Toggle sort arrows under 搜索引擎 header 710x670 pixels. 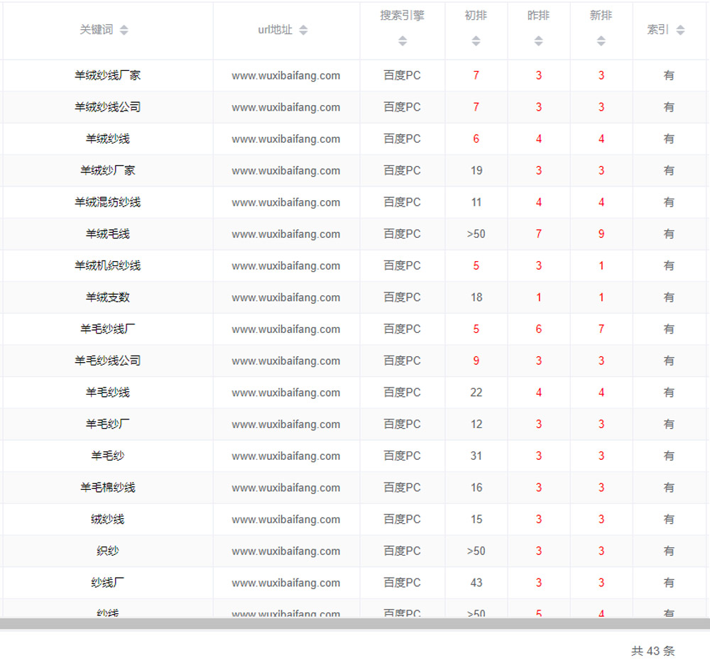(403, 41)
